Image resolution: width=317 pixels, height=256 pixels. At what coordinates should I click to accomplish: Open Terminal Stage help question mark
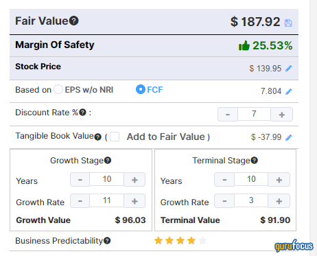click(x=254, y=161)
